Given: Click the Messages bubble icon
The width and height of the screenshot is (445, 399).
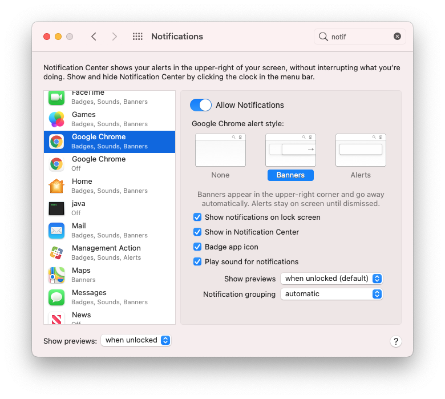Looking at the screenshot, I should (x=56, y=297).
